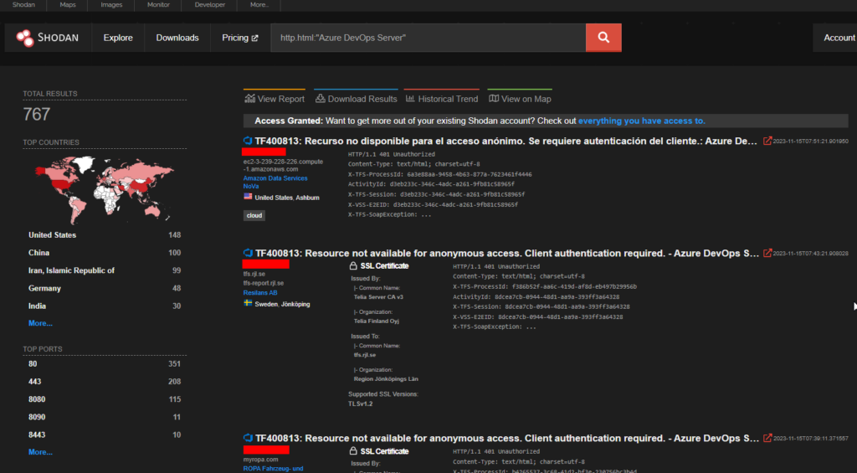Viewport: 857px width, 473px height.
Task: Filter by port 8090
Action: point(105,417)
